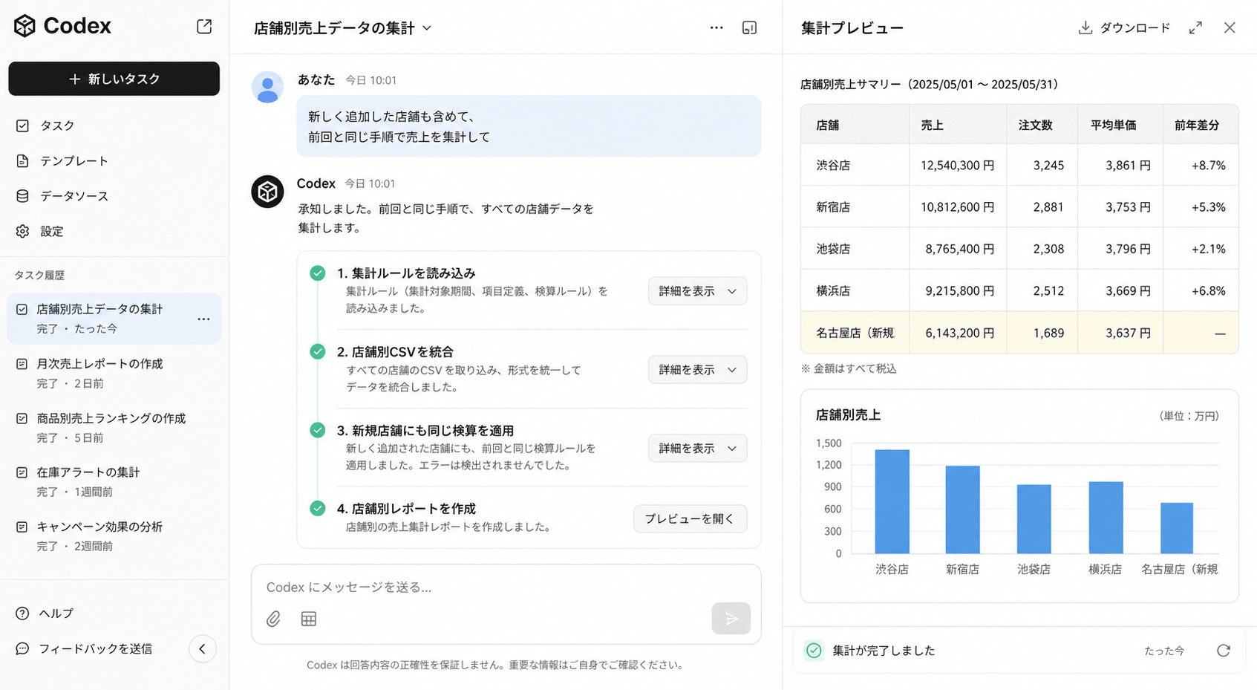
Task: Click the 横浜店 bar in the chart
Action: coord(1106,518)
